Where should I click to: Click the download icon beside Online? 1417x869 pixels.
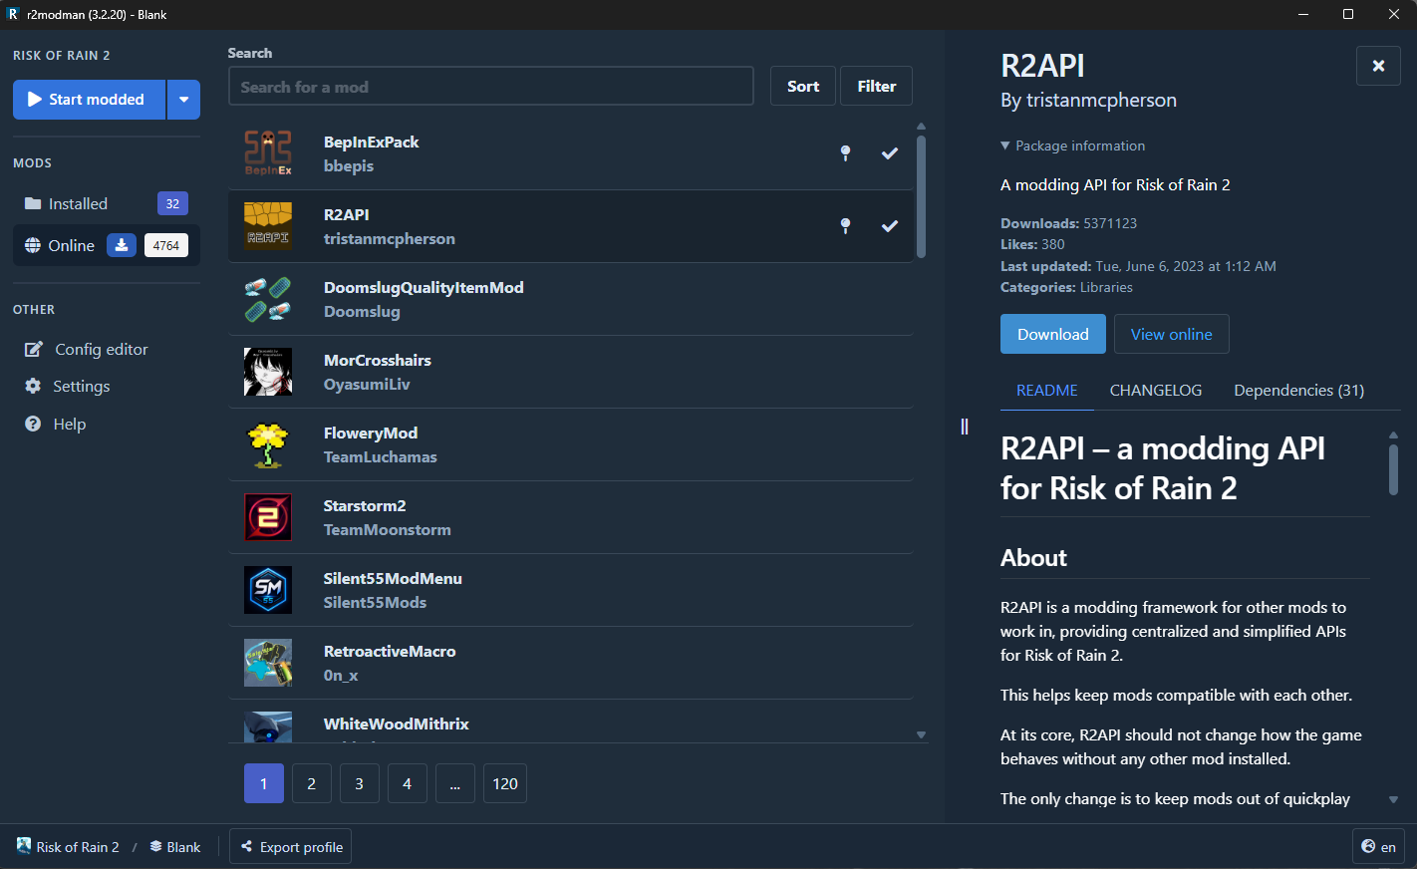coord(122,245)
